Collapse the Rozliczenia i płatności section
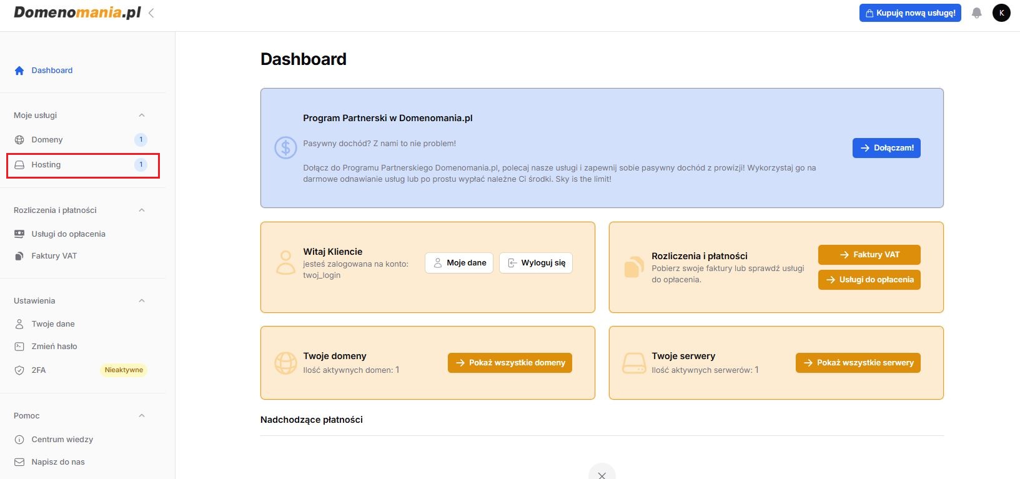This screenshot has width=1020, height=479. (x=142, y=210)
